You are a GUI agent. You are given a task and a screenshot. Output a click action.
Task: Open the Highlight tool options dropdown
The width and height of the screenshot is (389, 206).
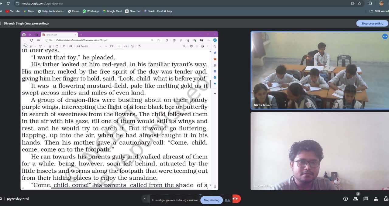pyautogui.click(x=45, y=46)
